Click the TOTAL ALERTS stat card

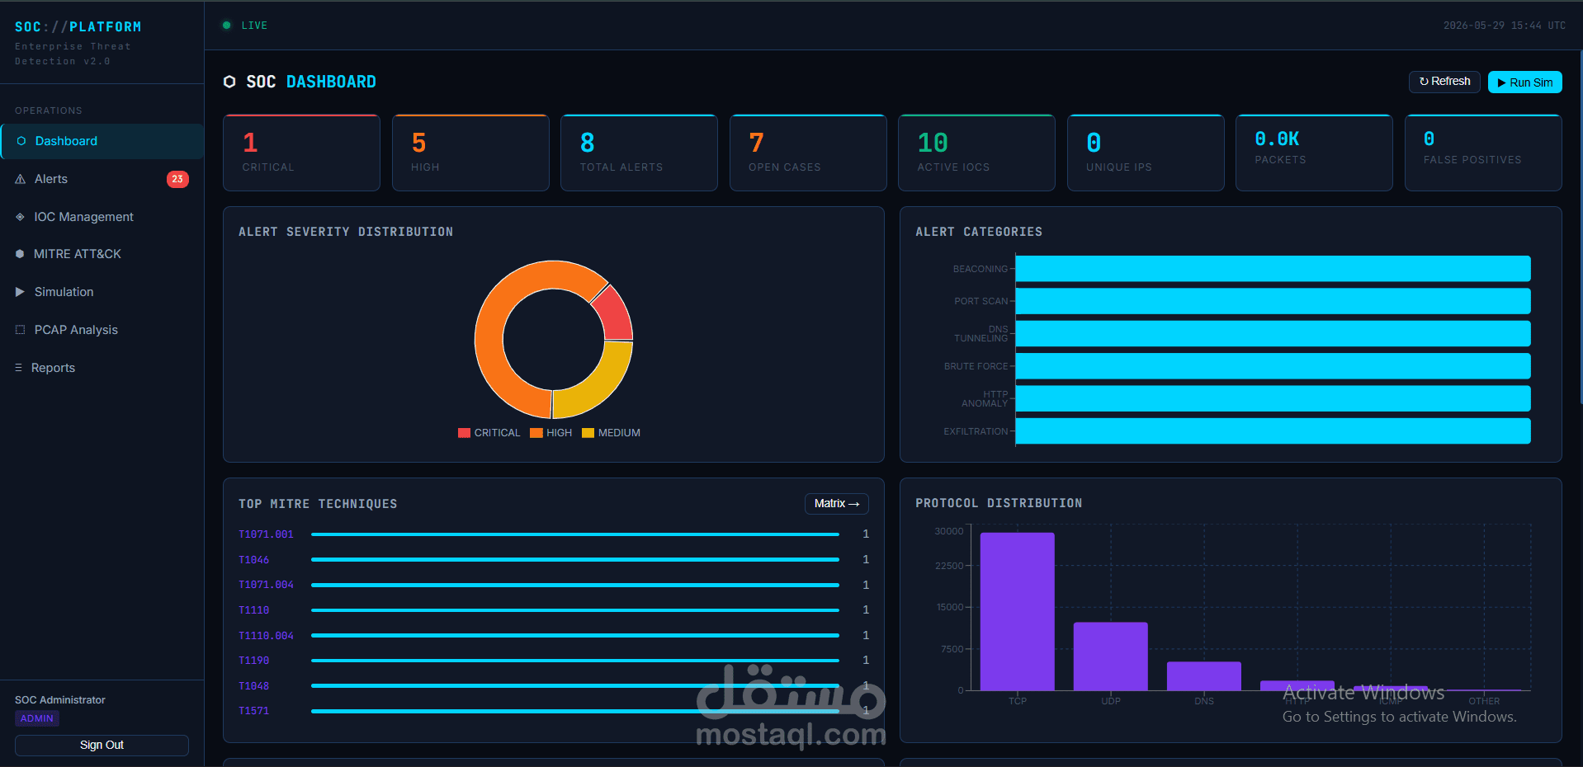pos(639,153)
